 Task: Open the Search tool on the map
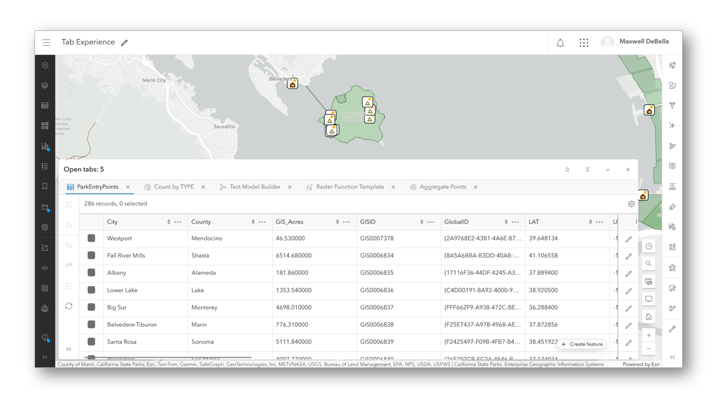(x=649, y=263)
